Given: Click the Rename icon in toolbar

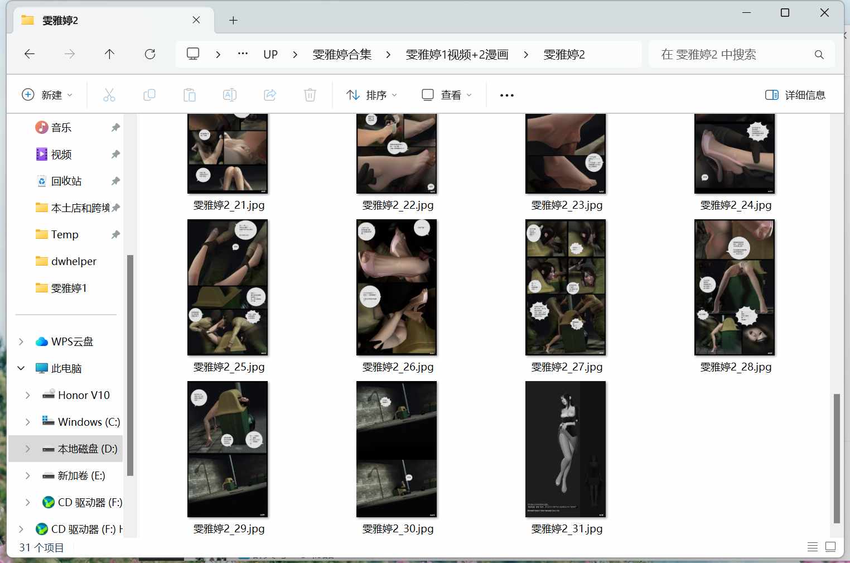Looking at the screenshot, I should (230, 95).
